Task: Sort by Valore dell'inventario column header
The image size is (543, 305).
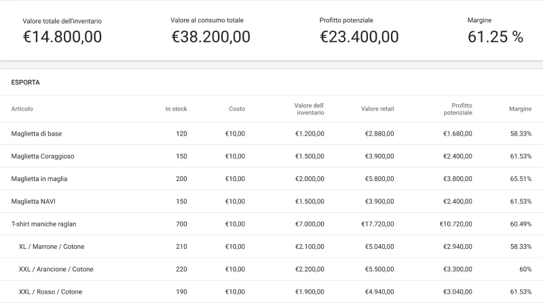Action: [x=309, y=109]
